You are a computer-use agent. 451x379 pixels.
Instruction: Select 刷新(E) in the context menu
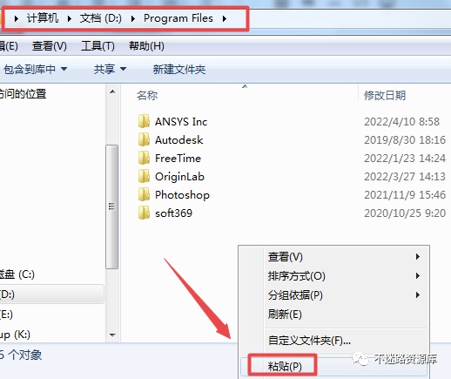[285, 315]
